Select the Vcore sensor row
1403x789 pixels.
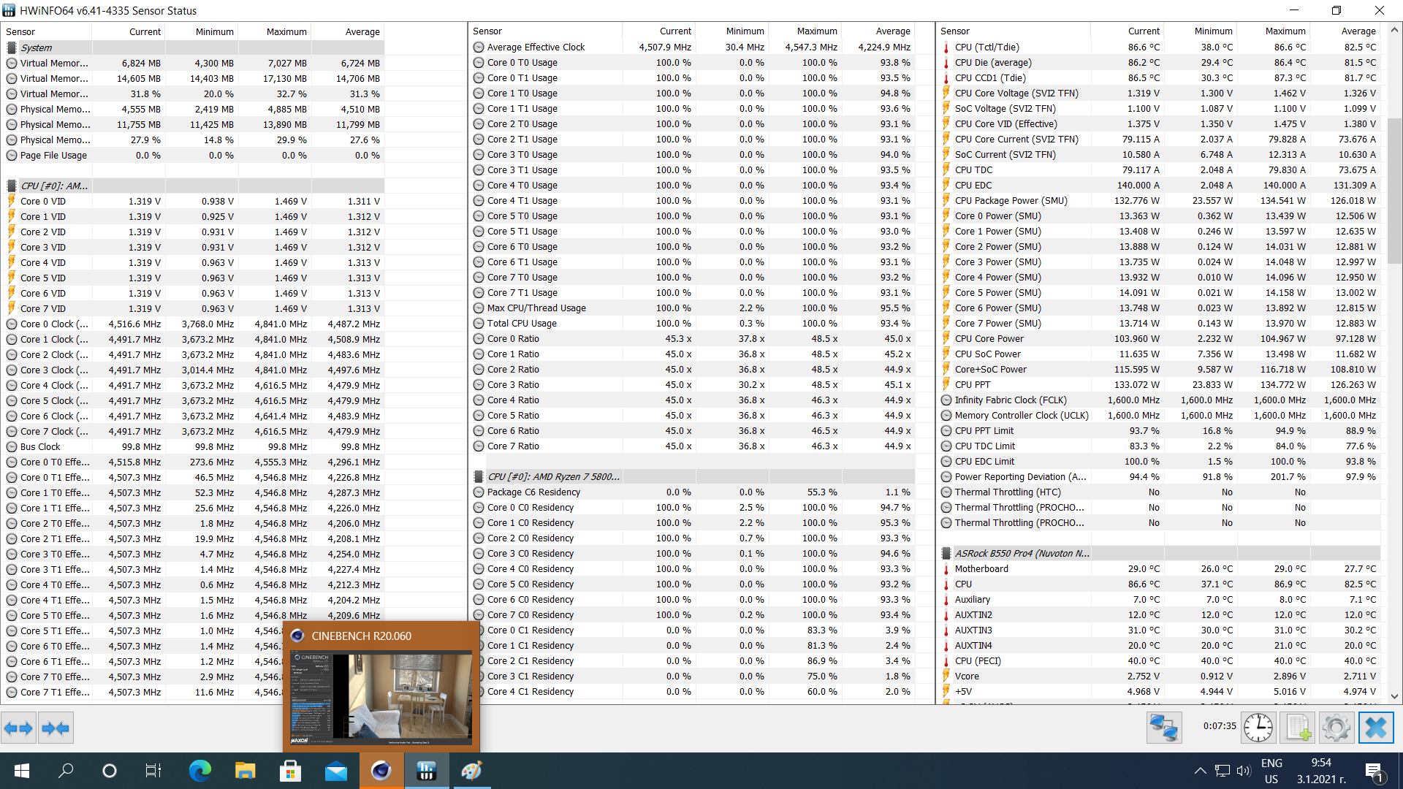(x=1160, y=676)
